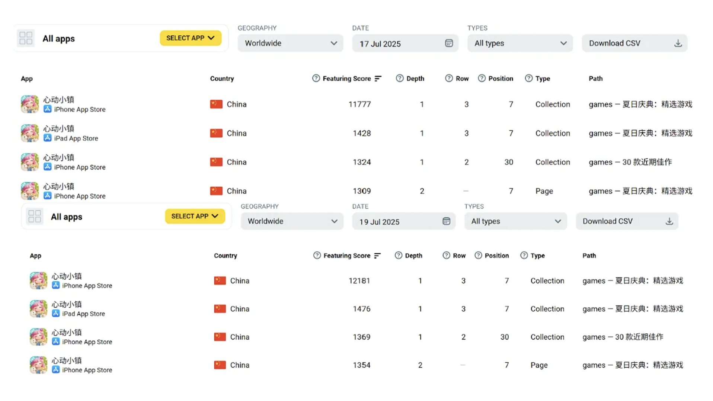Click the 19 Jul 2025 date field

(404, 221)
